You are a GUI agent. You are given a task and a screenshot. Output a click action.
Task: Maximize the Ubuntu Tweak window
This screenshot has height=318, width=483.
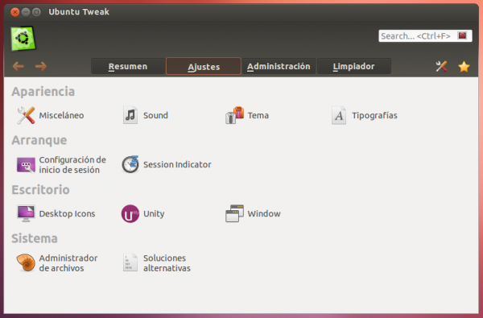[36, 12]
